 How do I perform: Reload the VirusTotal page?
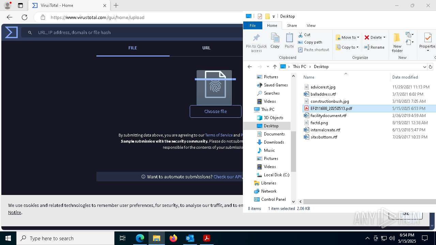point(25,17)
